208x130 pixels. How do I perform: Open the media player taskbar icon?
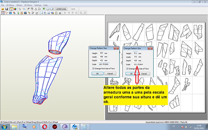(34, 127)
